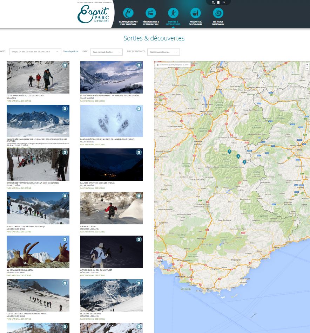Image resolution: width=310 pixels, height=333 pixels.
Task: Click the Esprit Parc National logo
Action: pyautogui.click(x=93, y=14)
